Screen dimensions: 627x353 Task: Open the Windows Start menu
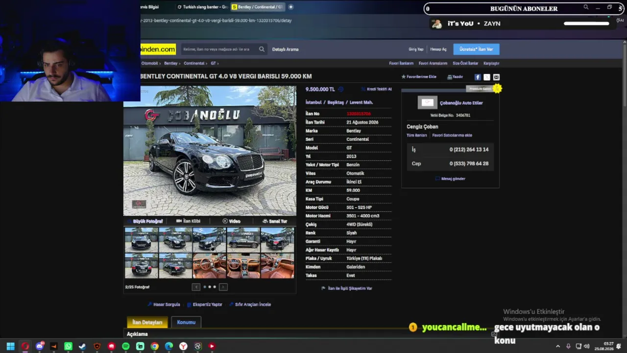point(10,346)
